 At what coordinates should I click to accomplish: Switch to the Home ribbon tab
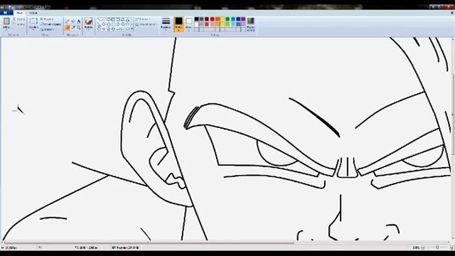20,13
